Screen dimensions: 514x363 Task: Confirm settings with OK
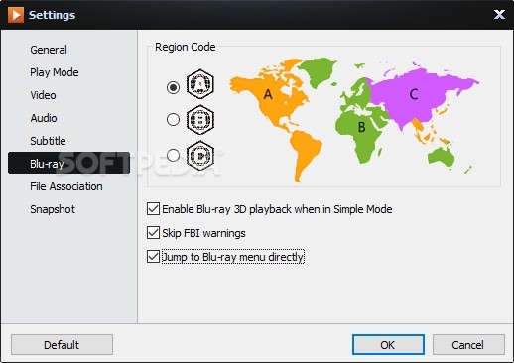(x=388, y=345)
